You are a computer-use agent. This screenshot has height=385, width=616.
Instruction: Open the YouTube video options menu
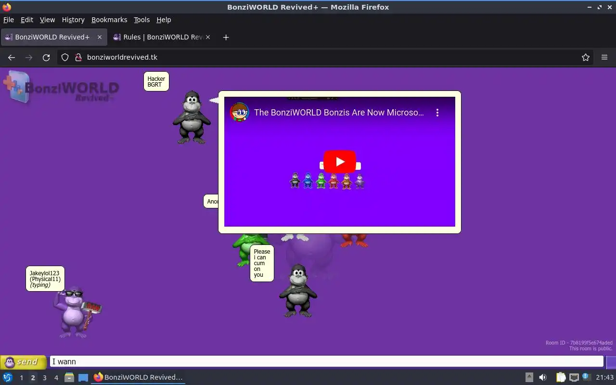point(437,113)
